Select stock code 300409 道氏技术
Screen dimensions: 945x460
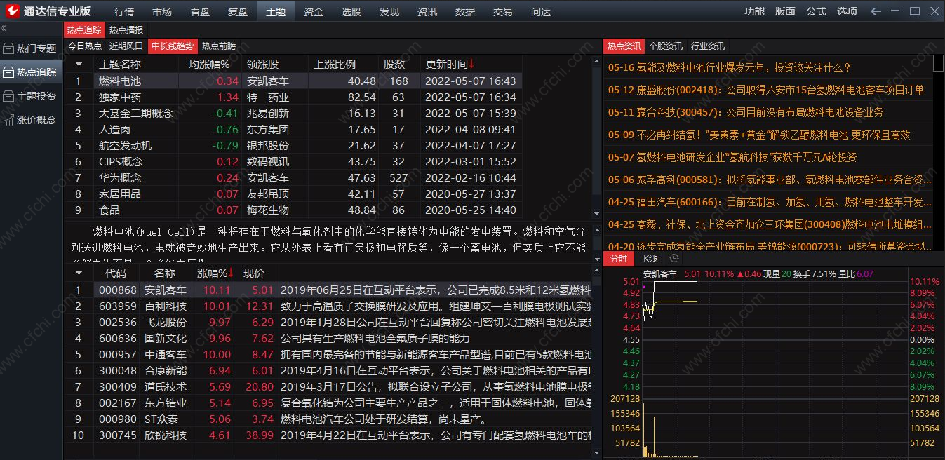328,386
